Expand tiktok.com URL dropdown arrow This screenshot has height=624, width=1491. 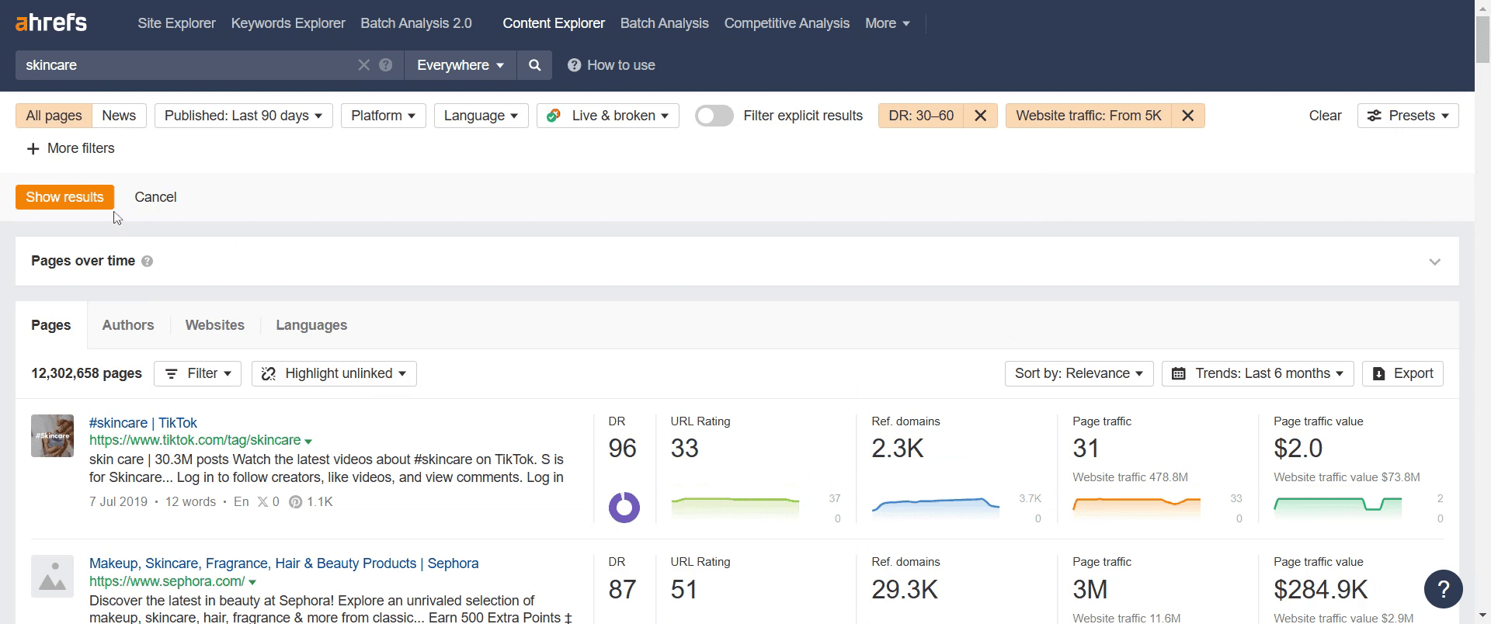(x=308, y=442)
